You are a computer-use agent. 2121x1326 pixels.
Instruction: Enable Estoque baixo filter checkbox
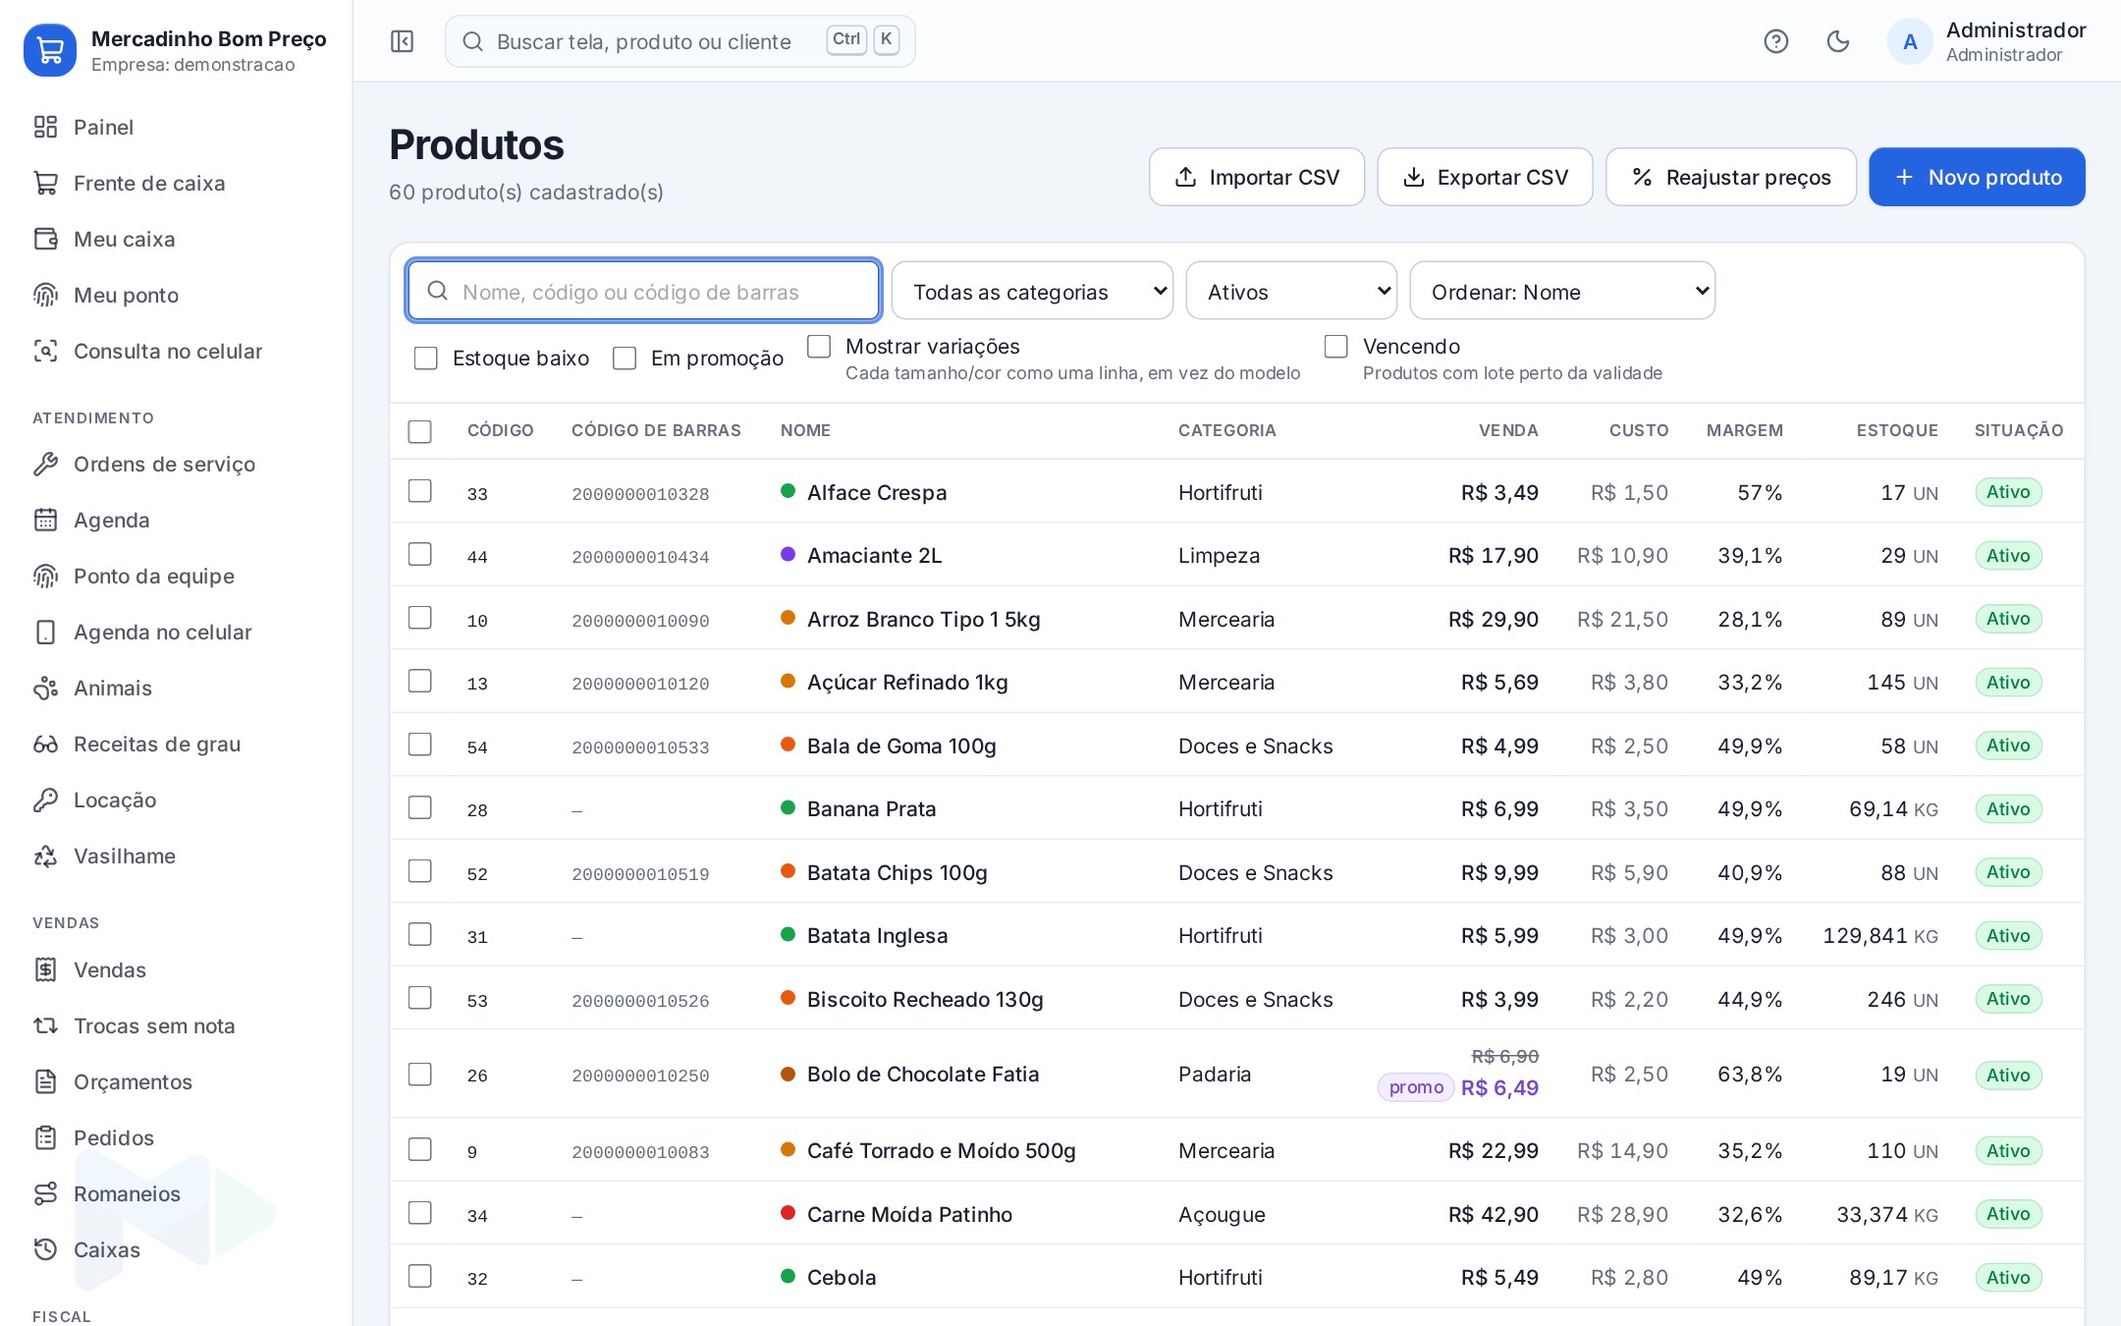425,359
